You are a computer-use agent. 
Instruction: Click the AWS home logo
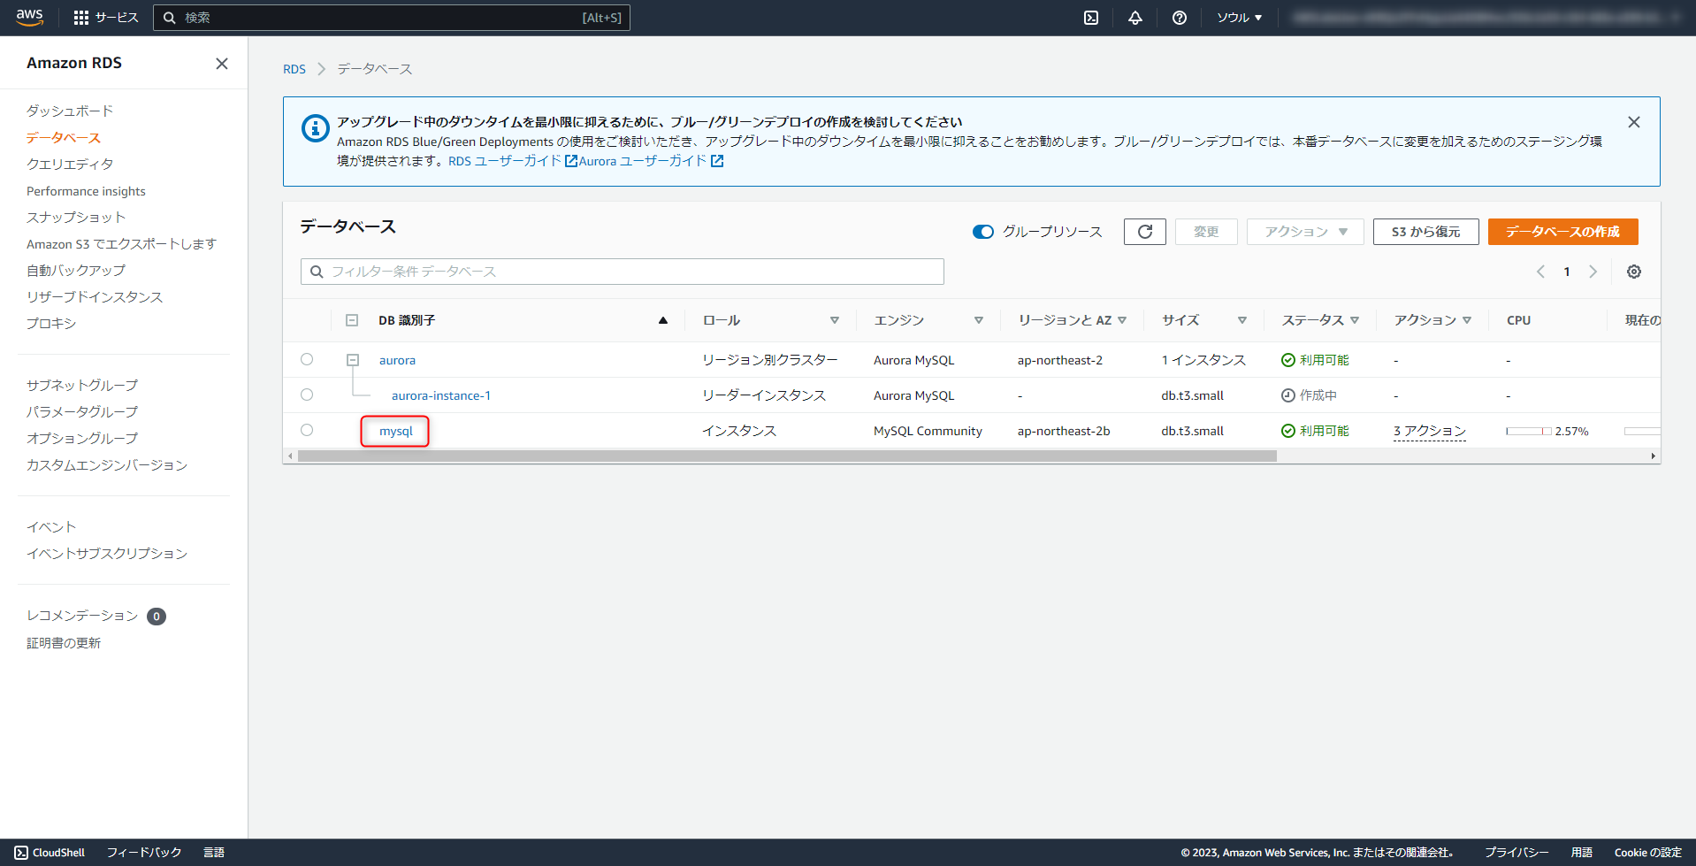pos(29,17)
